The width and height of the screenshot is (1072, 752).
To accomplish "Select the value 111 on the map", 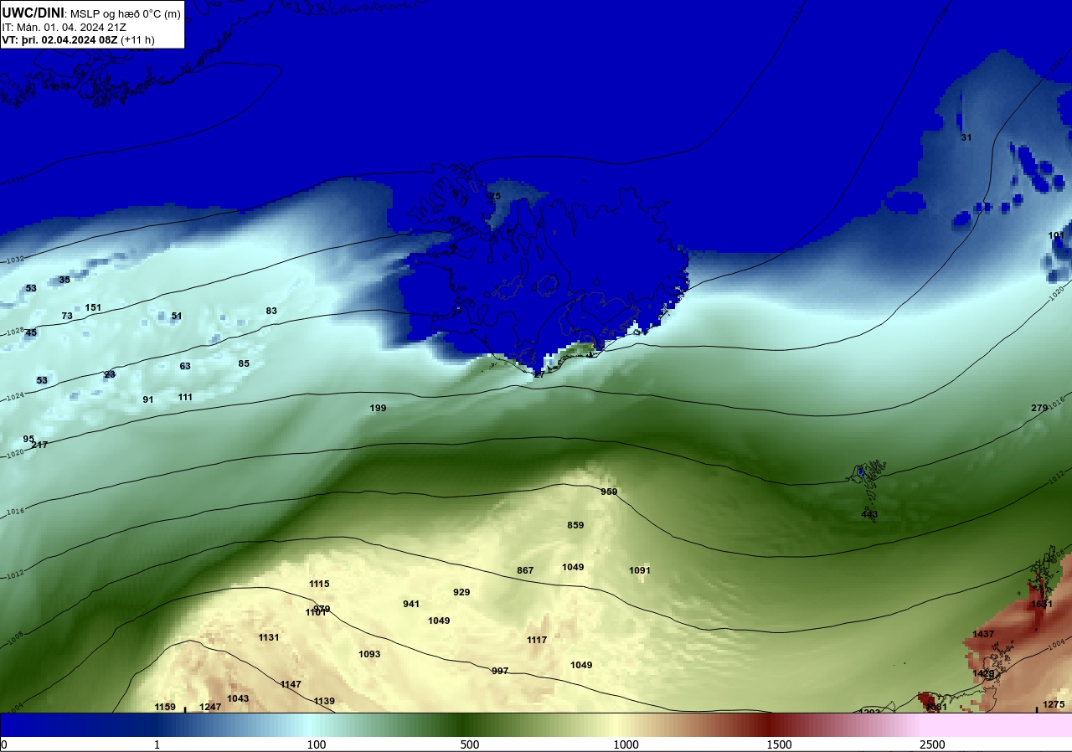I will point(185,397).
